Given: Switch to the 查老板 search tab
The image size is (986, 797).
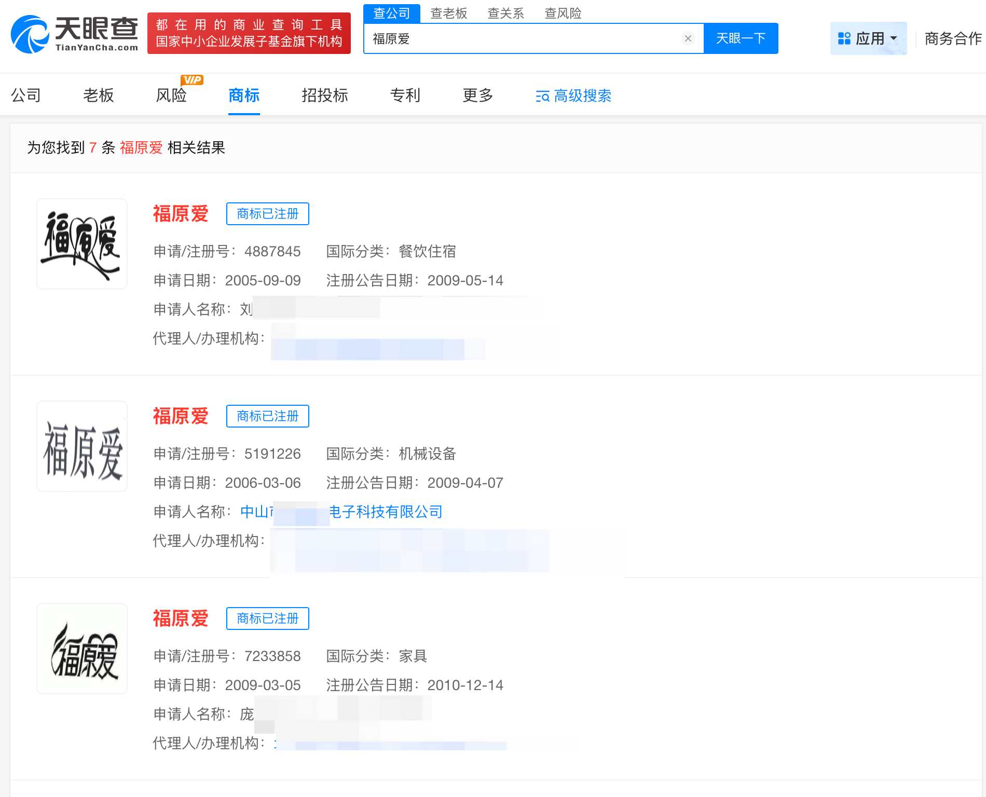Looking at the screenshot, I should click(x=448, y=13).
